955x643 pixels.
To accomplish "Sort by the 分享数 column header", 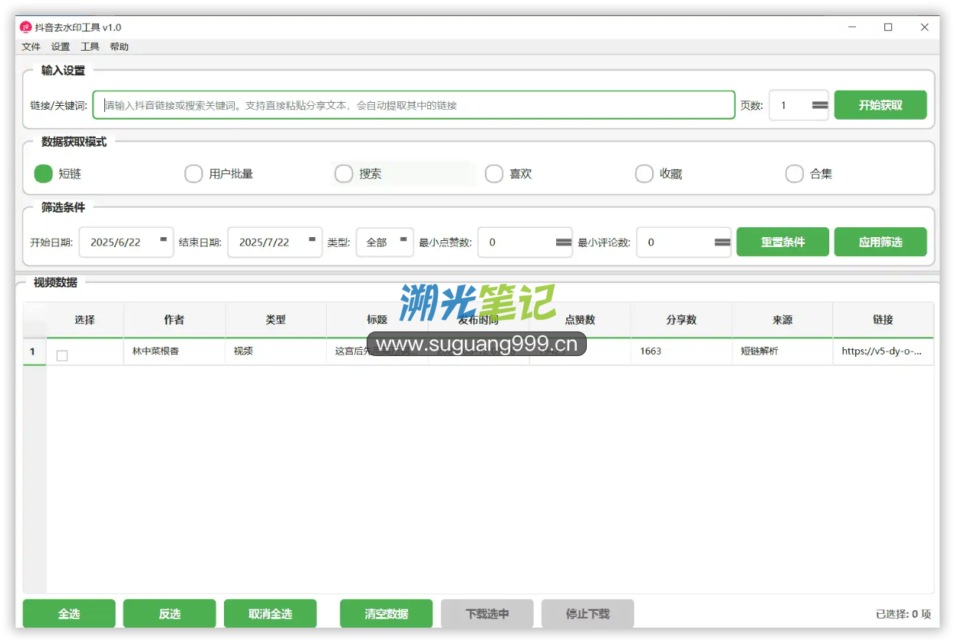I will pyautogui.click(x=681, y=320).
